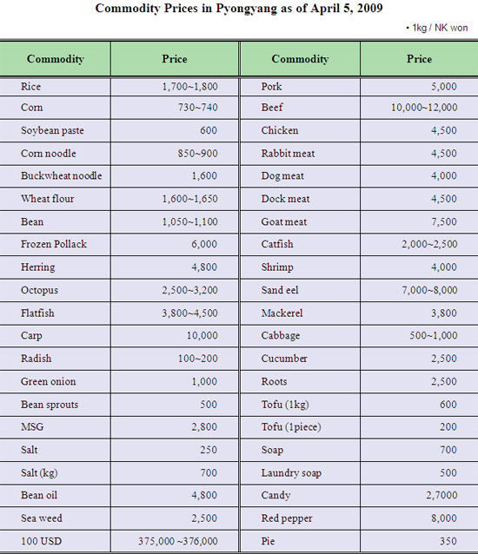Screen dimensions: 478x554
Task: Click the Sand eel price value
Action: (429, 290)
